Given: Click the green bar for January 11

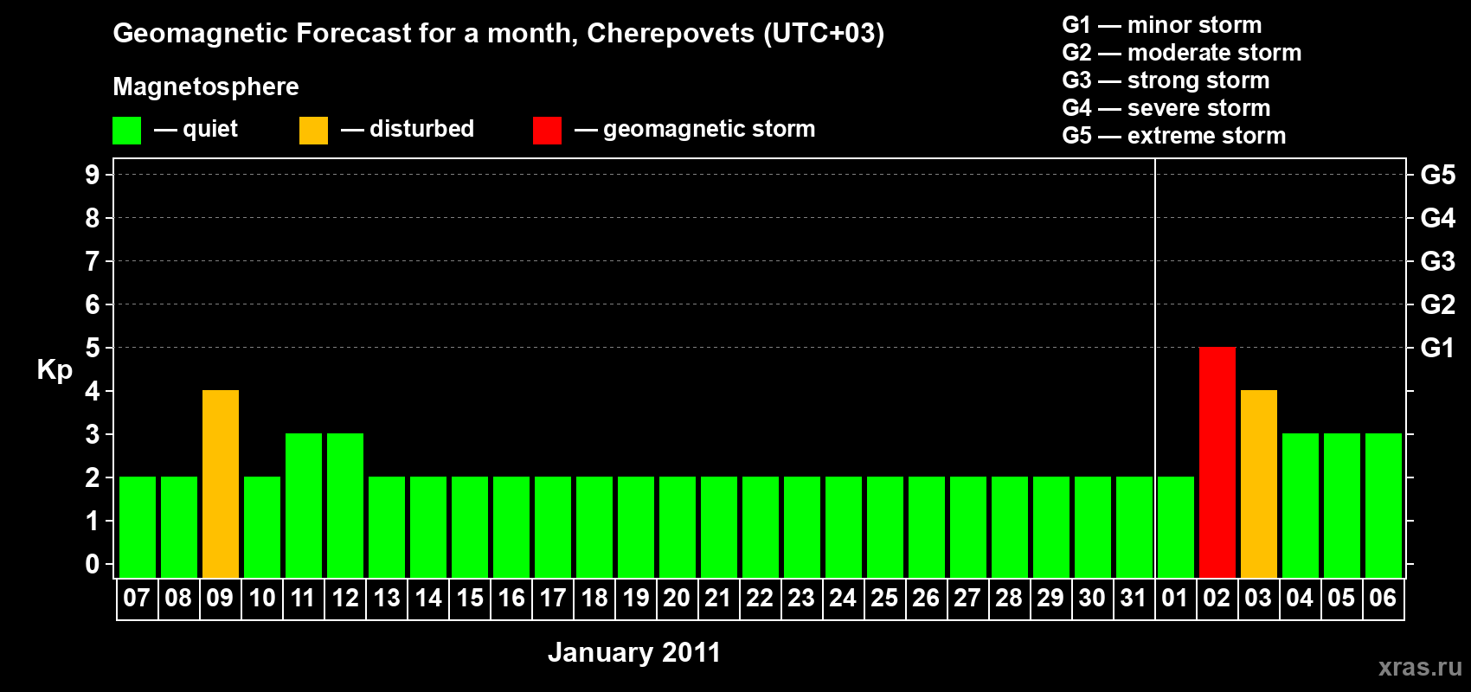Looking at the screenshot, I should (x=304, y=505).
